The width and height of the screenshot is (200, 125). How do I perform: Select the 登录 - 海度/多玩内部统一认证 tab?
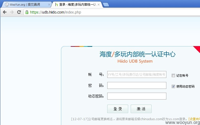point(77,5)
